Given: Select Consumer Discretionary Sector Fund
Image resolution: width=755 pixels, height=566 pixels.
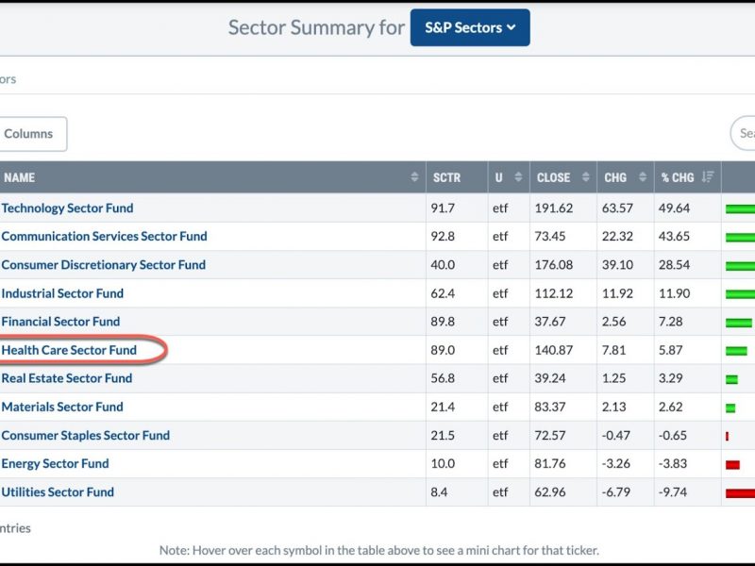Looking at the screenshot, I should (x=104, y=265).
